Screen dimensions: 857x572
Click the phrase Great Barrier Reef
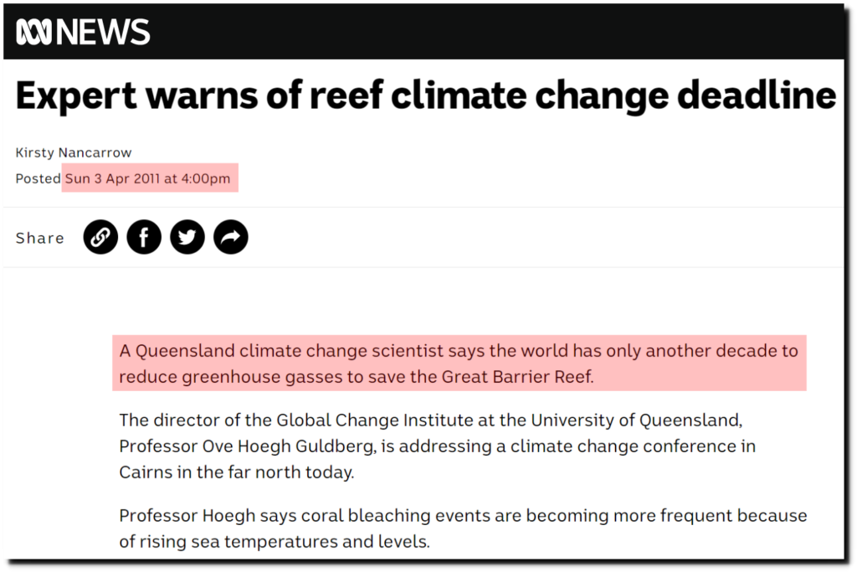click(517, 377)
